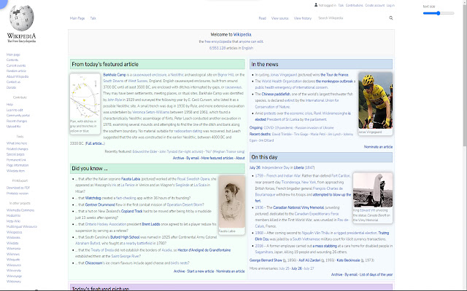Image resolution: width=467 pixels, height=291 pixels.
Task: Click the Tour de France news link
Action: (x=334, y=75)
